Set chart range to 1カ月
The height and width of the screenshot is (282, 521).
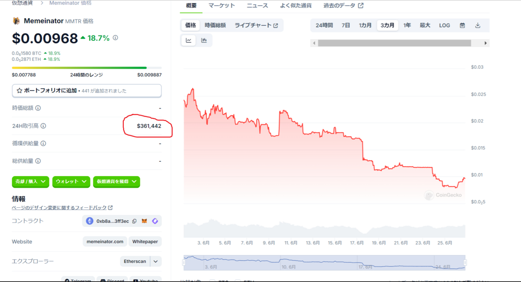click(365, 25)
